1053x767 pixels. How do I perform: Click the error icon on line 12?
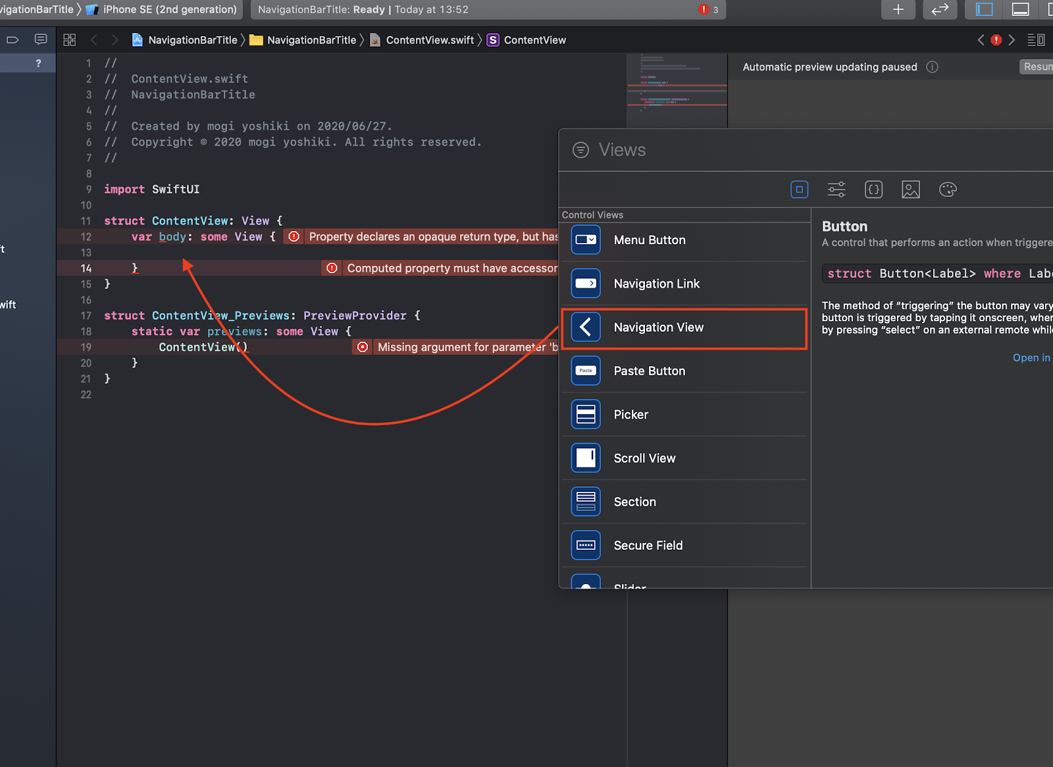[x=294, y=236]
